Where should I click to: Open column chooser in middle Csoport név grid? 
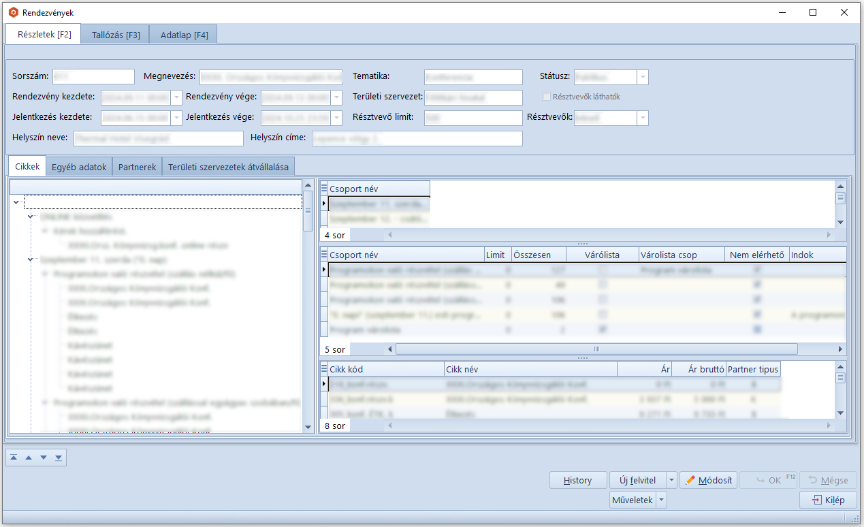pyautogui.click(x=324, y=255)
